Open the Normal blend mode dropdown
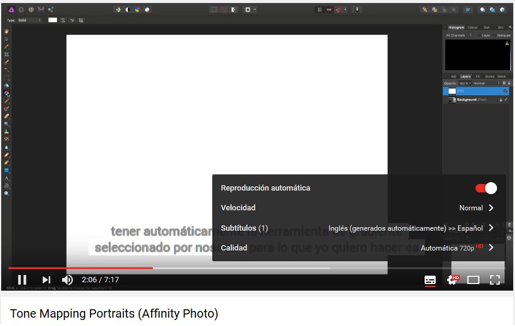 click(486, 83)
